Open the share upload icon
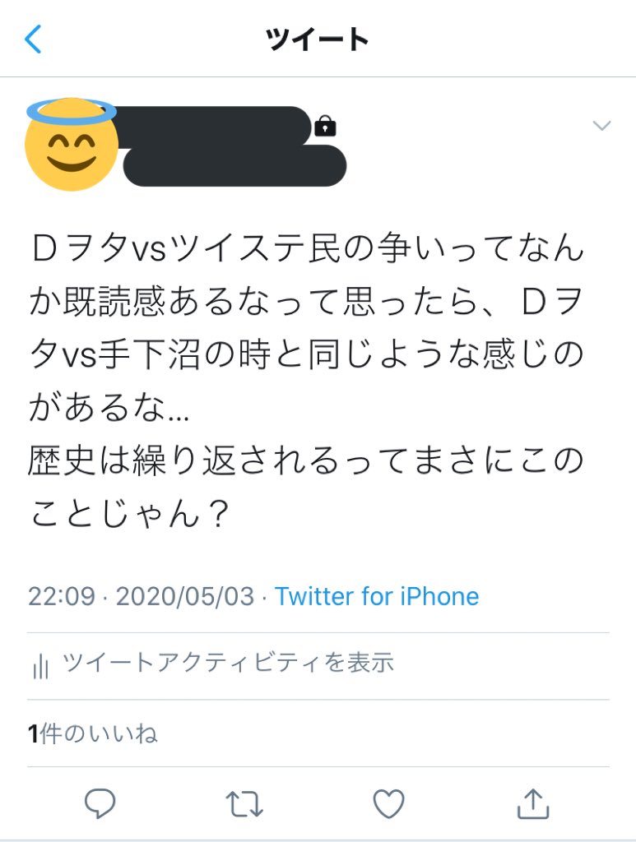The height and width of the screenshot is (842, 636). (x=533, y=803)
